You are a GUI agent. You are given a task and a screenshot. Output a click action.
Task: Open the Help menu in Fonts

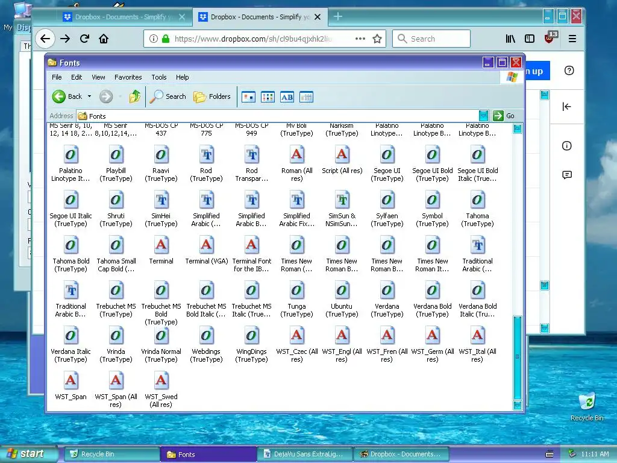[x=182, y=77]
